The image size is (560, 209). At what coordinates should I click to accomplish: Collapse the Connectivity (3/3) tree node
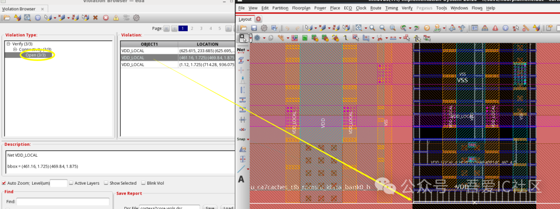coord(15,49)
